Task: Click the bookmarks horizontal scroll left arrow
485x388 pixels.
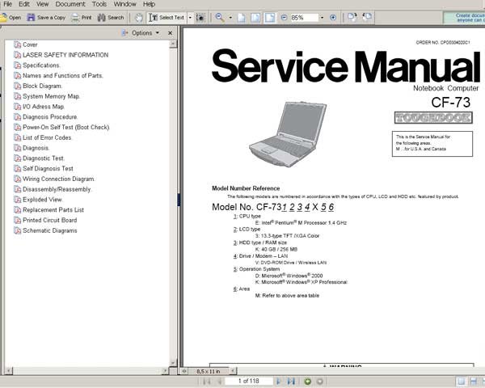Action: click(8, 370)
